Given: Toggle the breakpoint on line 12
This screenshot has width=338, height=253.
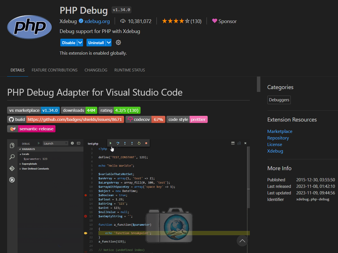Looking at the screenshot, I should (x=86, y=195).
